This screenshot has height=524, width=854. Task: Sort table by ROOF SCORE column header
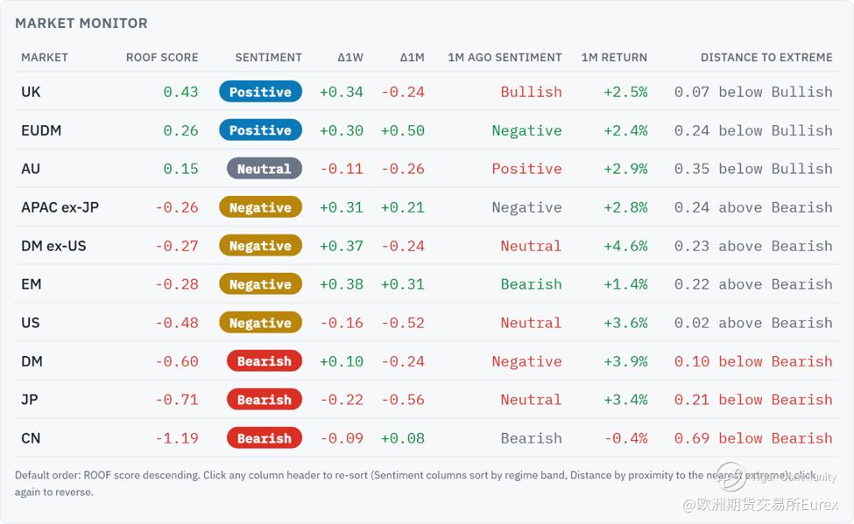point(162,58)
